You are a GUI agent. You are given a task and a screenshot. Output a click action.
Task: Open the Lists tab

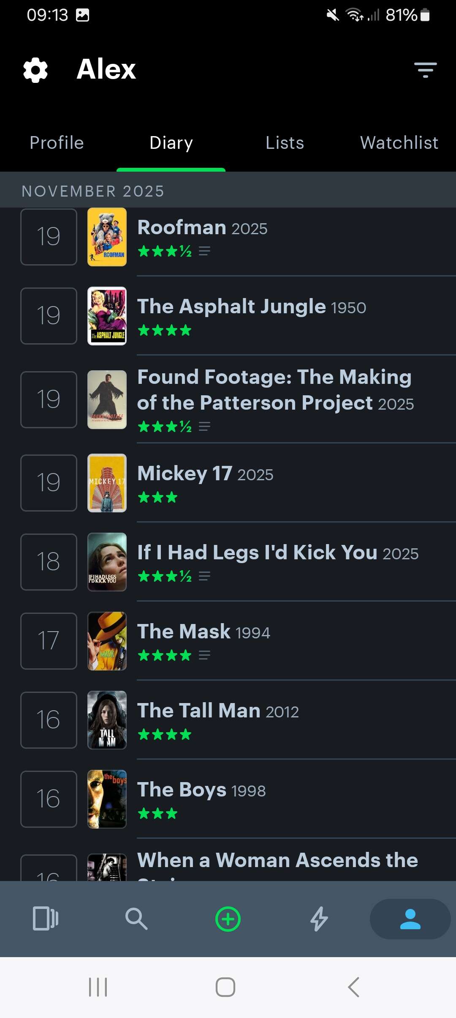(285, 143)
